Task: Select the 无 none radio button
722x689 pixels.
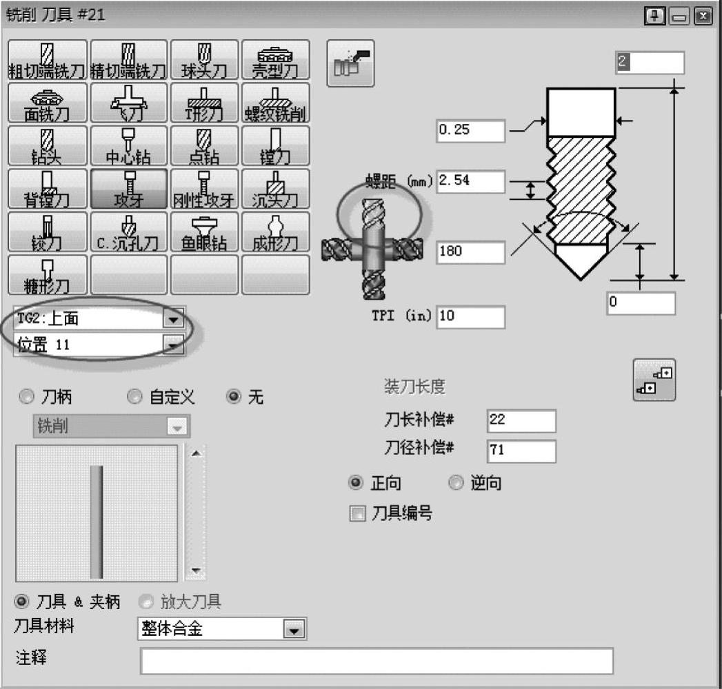Action: point(234,396)
